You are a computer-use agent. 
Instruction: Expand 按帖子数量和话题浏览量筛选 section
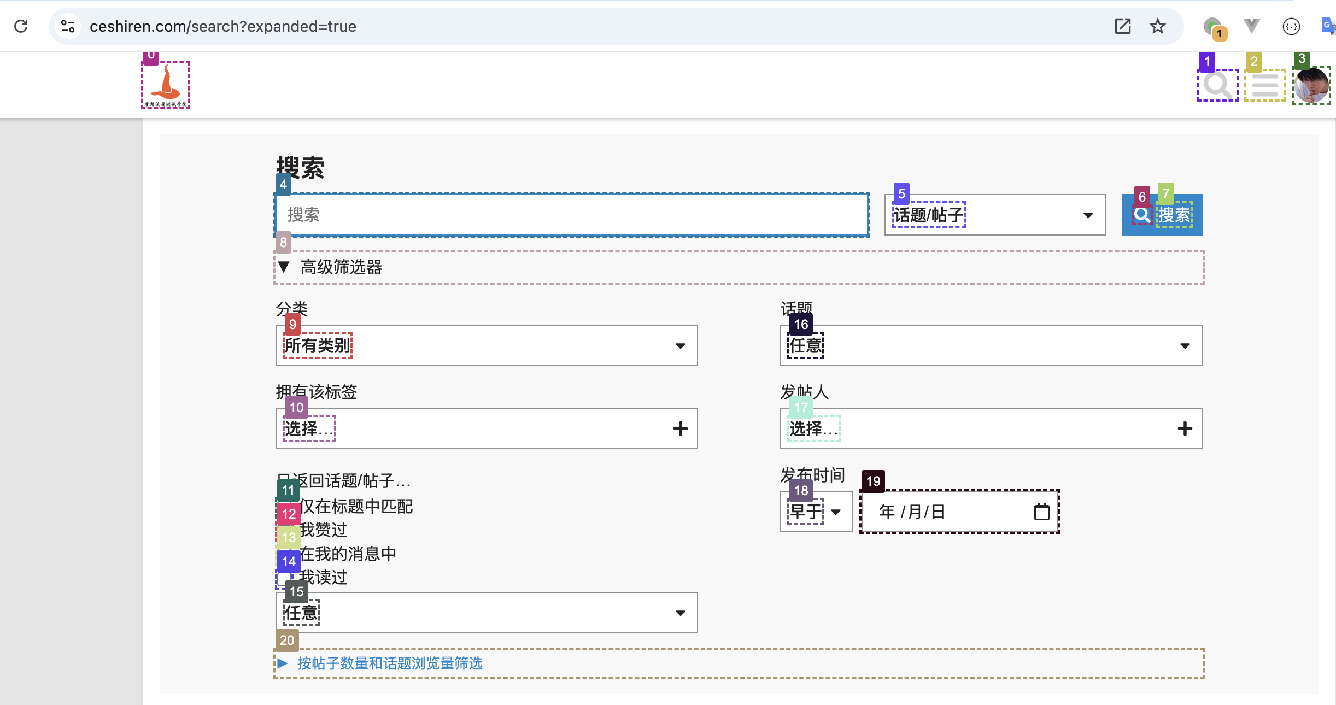click(x=389, y=663)
